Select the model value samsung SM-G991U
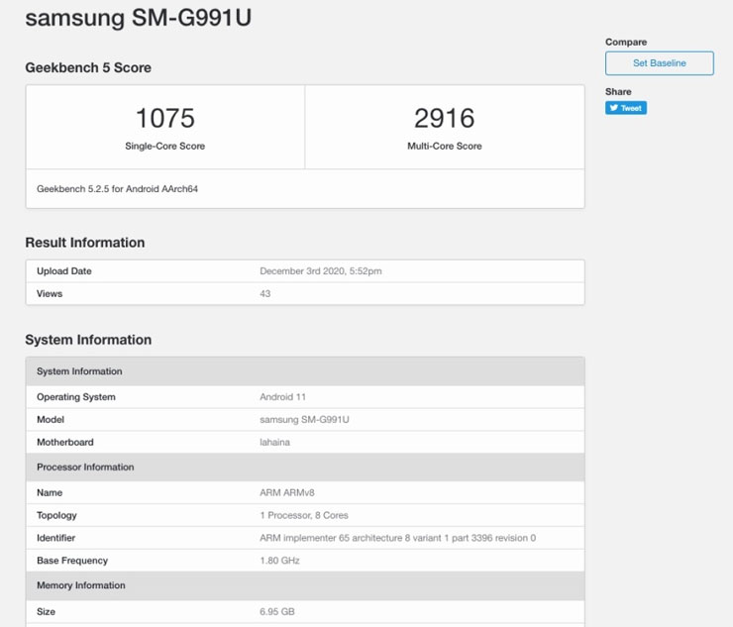The height and width of the screenshot is (627, 733). tap(304, 419)
